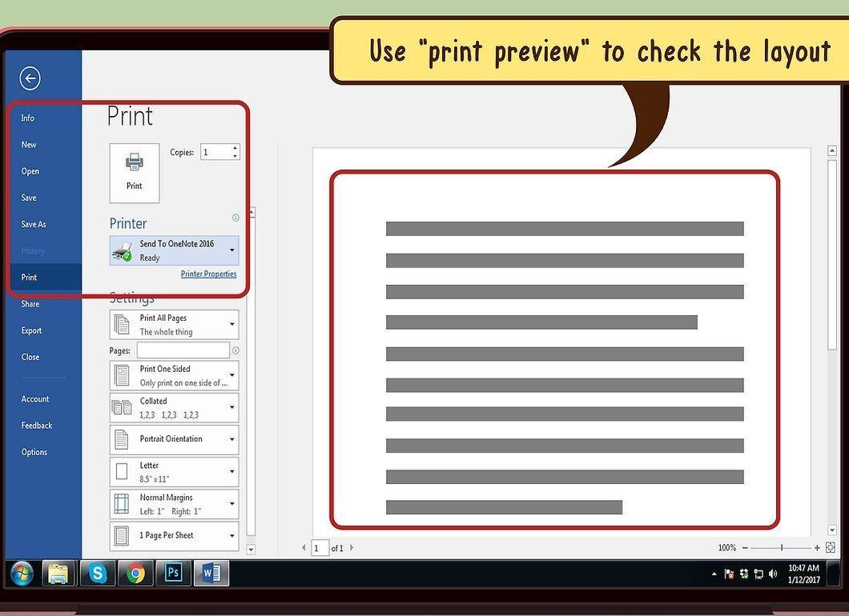Click the Normal Margins icon
The image size is (849, 616).
click(122, 504)
